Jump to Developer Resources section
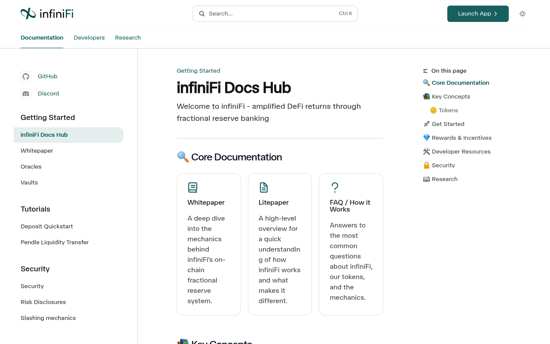Viewport: 550px width, 344px height. [x=457, y=152]
